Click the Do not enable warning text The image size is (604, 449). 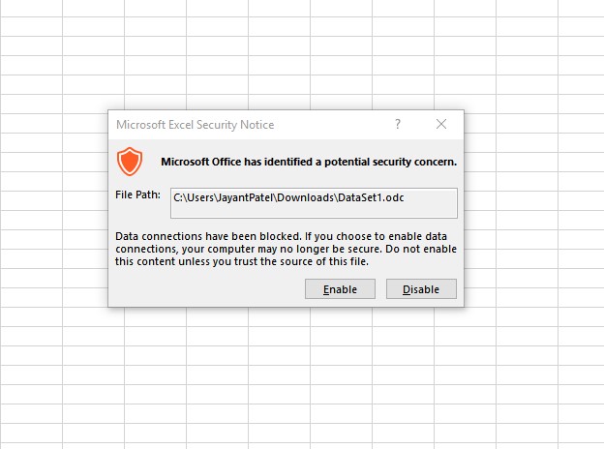[421, 249]
